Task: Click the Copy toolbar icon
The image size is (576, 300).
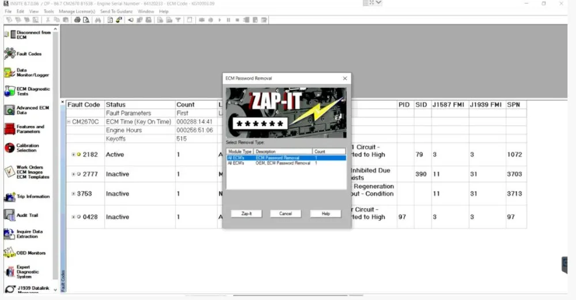Action: tap(56, 20)
